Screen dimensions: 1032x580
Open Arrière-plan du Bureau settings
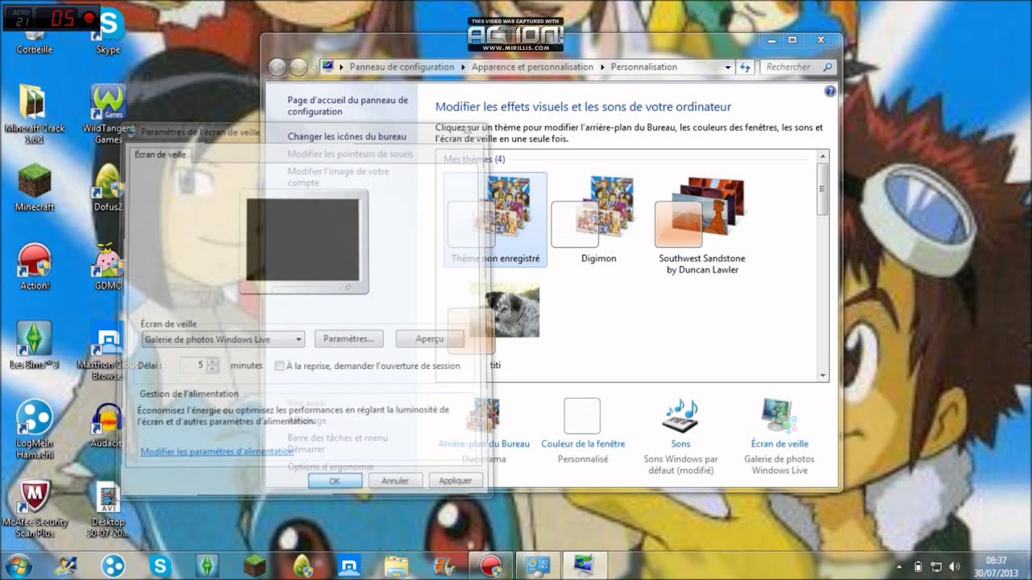pos(484,431)
